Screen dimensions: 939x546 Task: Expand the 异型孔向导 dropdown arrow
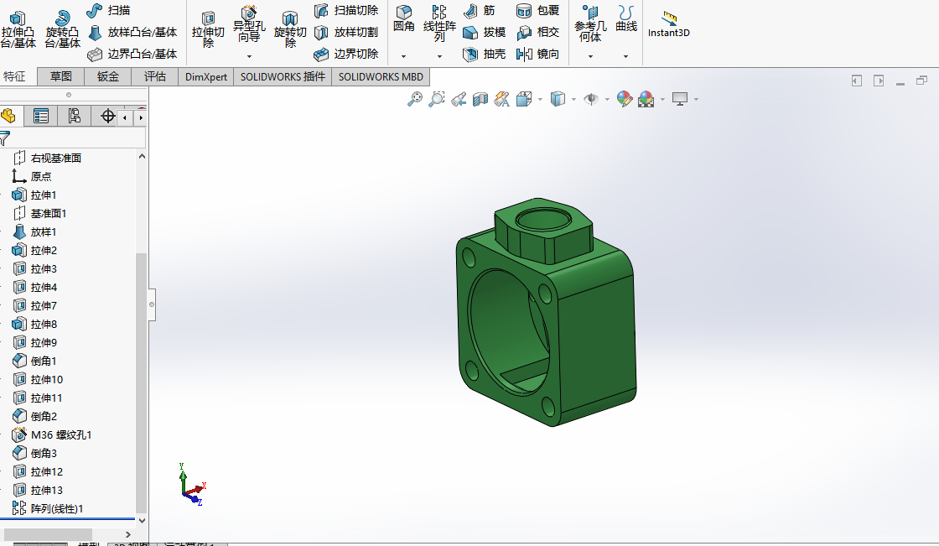coord(249,56)
